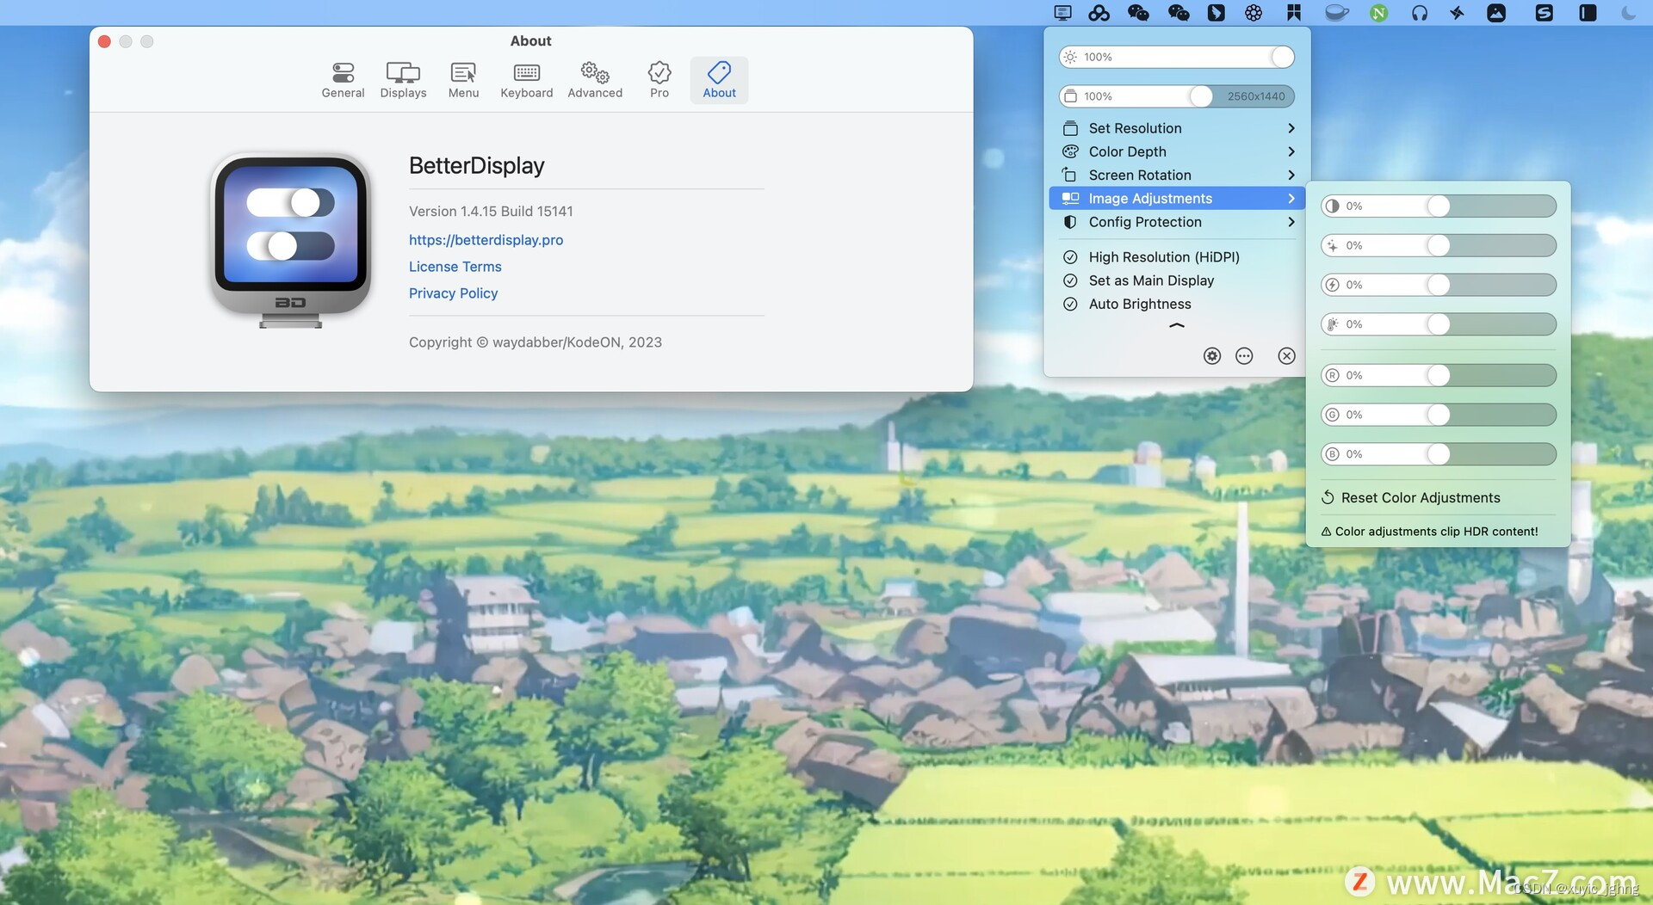Image resolution: width=1653 pixels, height=905 pixels.
Task: Expand the Config Protection submenu
Action: [x=1177, y=222]
